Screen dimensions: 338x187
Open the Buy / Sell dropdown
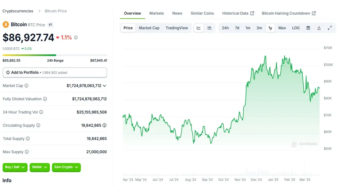tap(15, 167)
